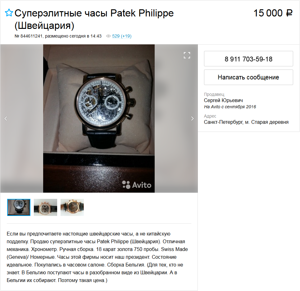Click the address Санкт-Петербург, м. Старая деревня
The width and height of the screenshot is (300, 291).
point(246,122)
